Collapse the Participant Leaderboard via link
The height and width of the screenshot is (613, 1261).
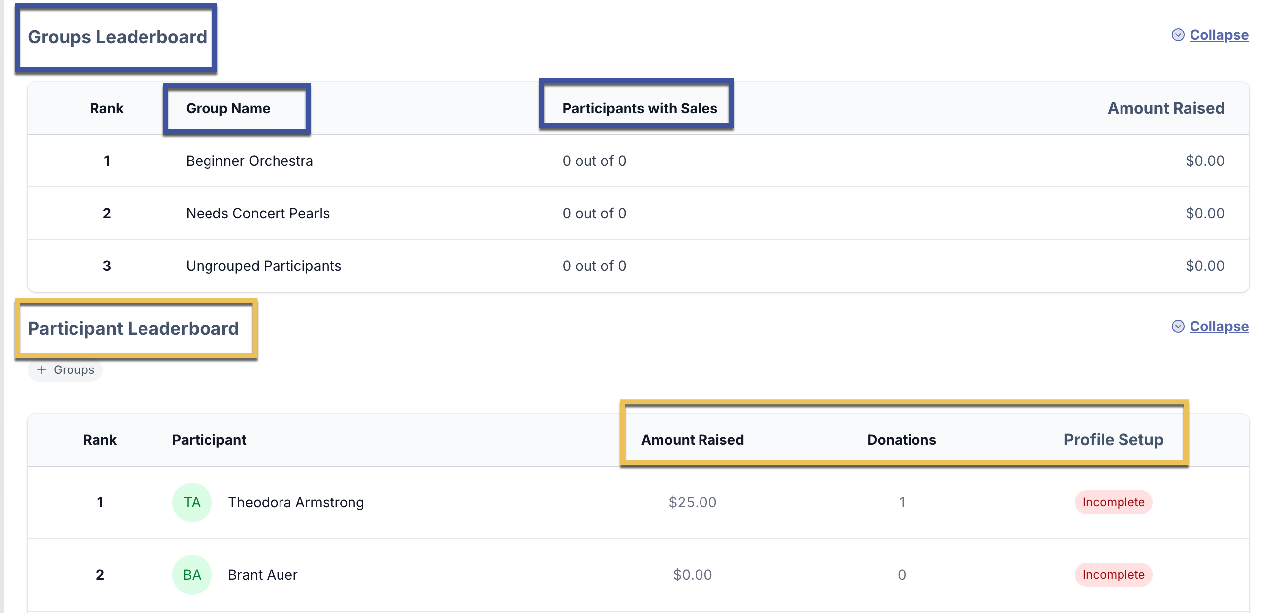(1219, 326)
